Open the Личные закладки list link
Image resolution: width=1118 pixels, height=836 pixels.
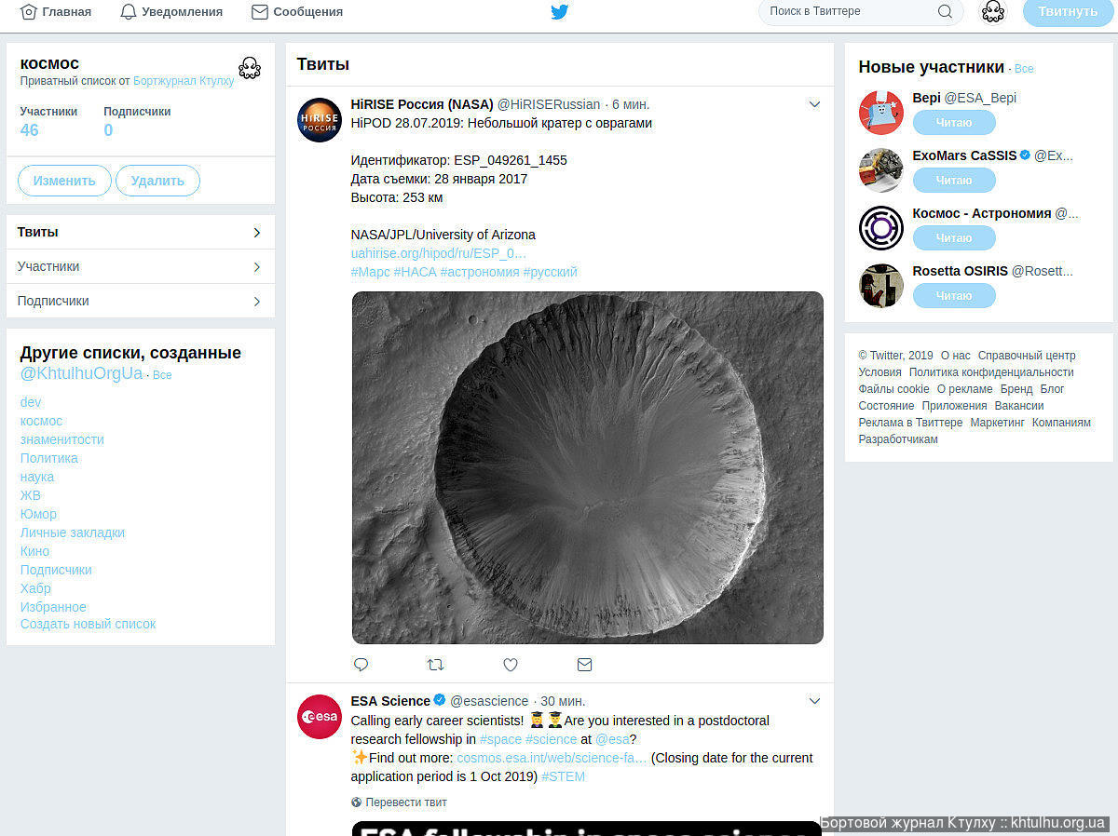tap(73, 533)
